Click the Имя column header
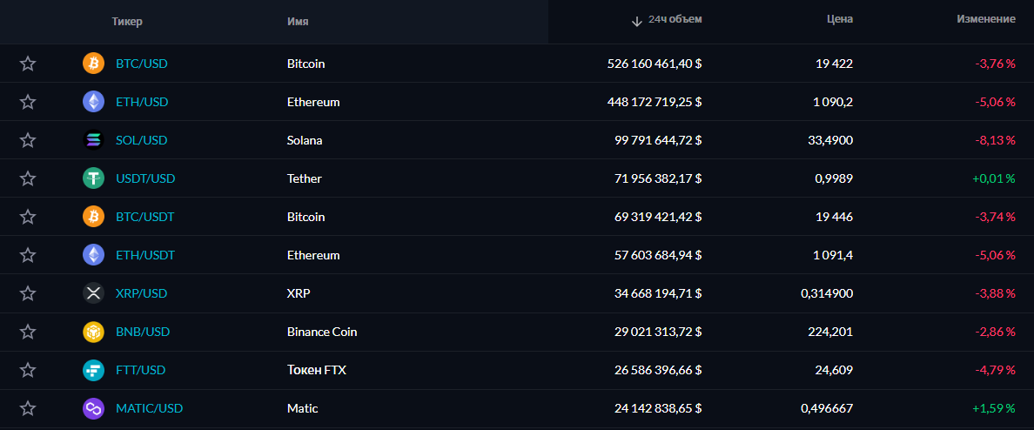1034x430 pixels. pyautogui.click(x=298, y=21)
